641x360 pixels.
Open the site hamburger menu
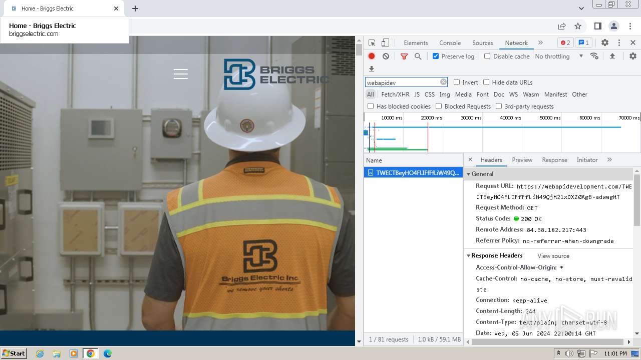pyautogui.click(x=181, y=74)
